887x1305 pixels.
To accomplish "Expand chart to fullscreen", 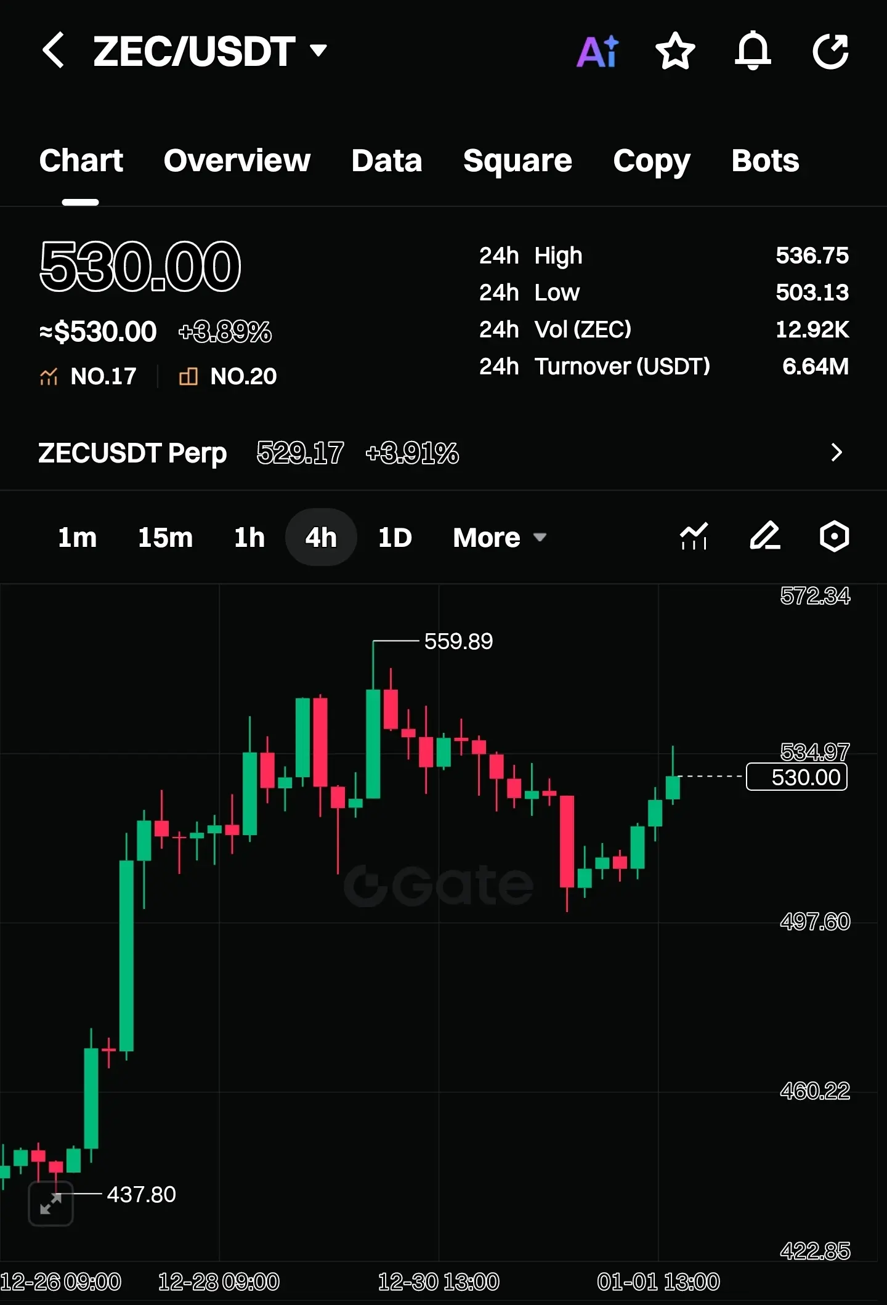I will pos(51,1203).
